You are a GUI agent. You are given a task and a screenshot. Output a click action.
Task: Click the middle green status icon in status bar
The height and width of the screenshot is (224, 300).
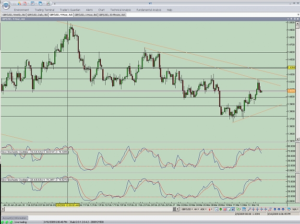[7, 222]
